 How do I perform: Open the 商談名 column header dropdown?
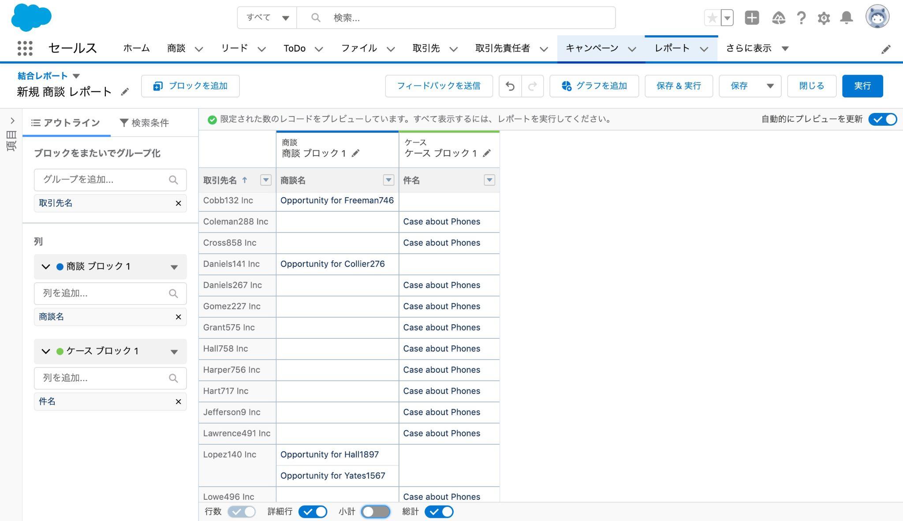click(x=388, y=180)
